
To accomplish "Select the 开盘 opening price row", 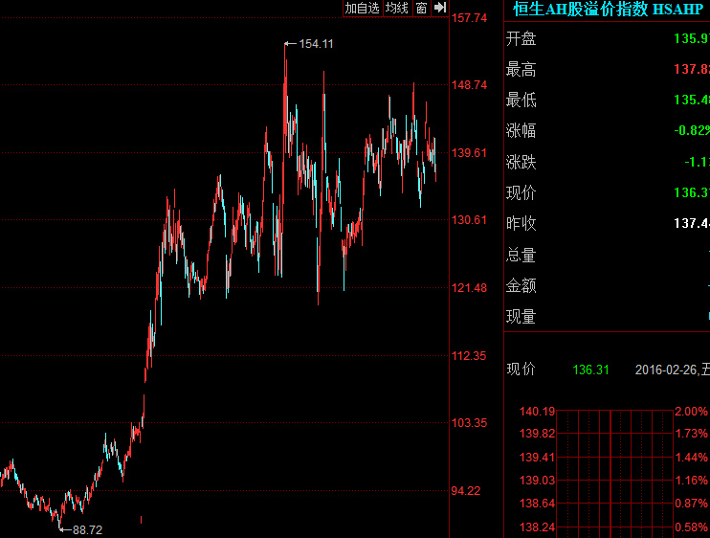I will click(x=607, y=39).
